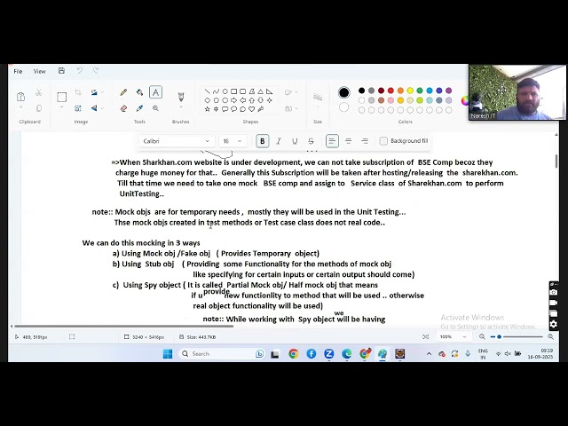Pick the Right arrow shape
This screenshot has height=426, width=568.
click(233, 100)
